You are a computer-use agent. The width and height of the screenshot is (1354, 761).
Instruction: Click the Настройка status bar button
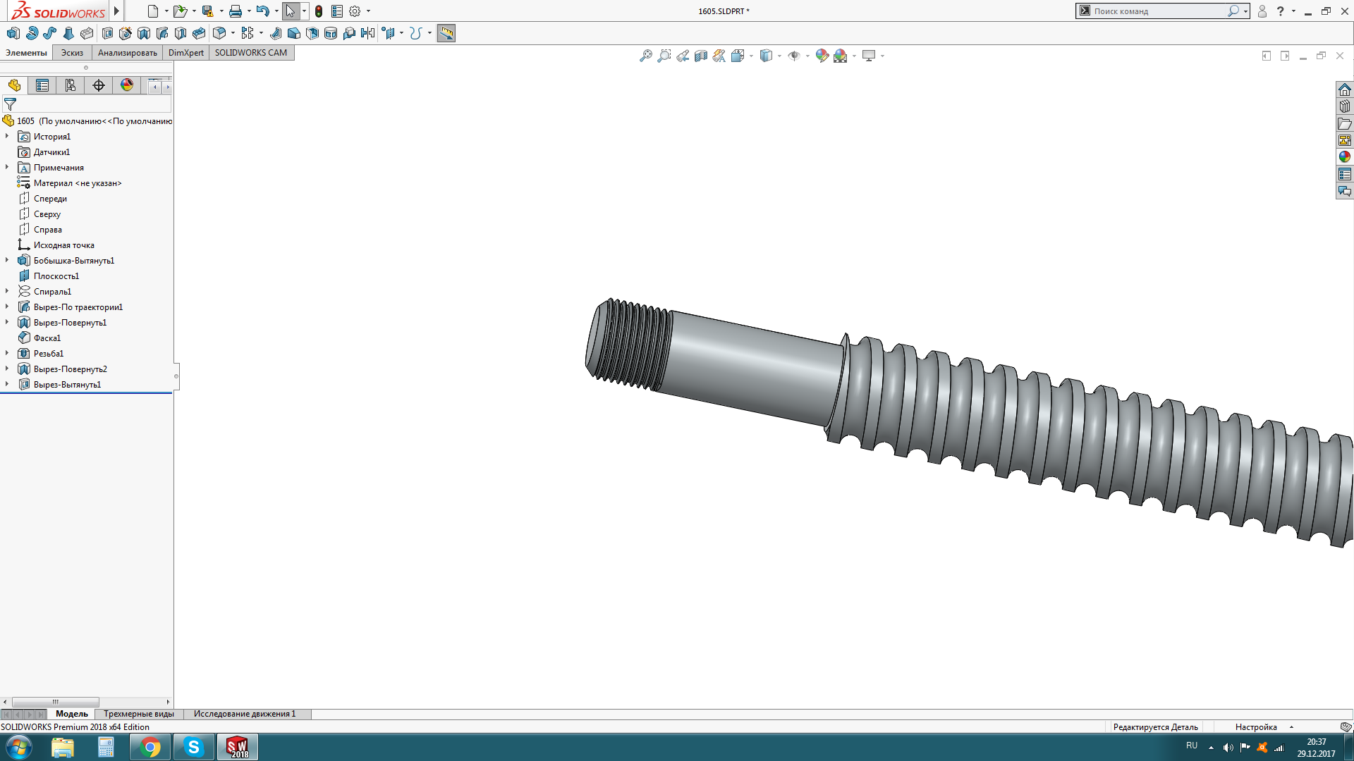coord(1255,727)
